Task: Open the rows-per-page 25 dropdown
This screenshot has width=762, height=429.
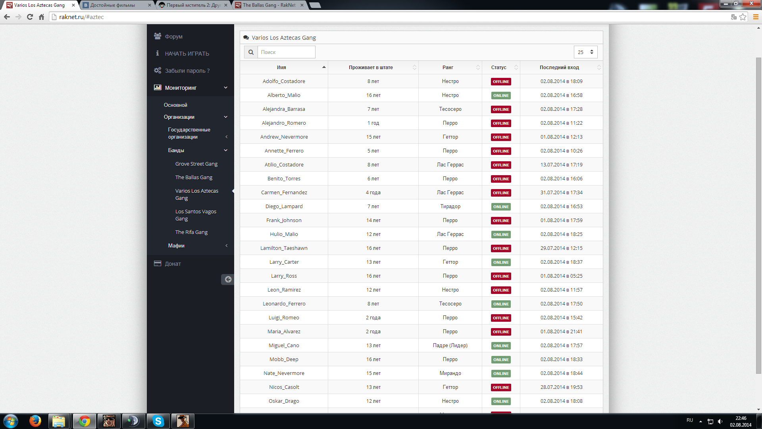Action: pyautogui.click(x=585, y=52)
